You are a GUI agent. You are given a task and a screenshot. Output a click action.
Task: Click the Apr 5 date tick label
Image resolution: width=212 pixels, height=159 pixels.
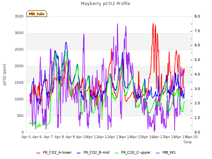pyautogui.click(x=26, y=137)
